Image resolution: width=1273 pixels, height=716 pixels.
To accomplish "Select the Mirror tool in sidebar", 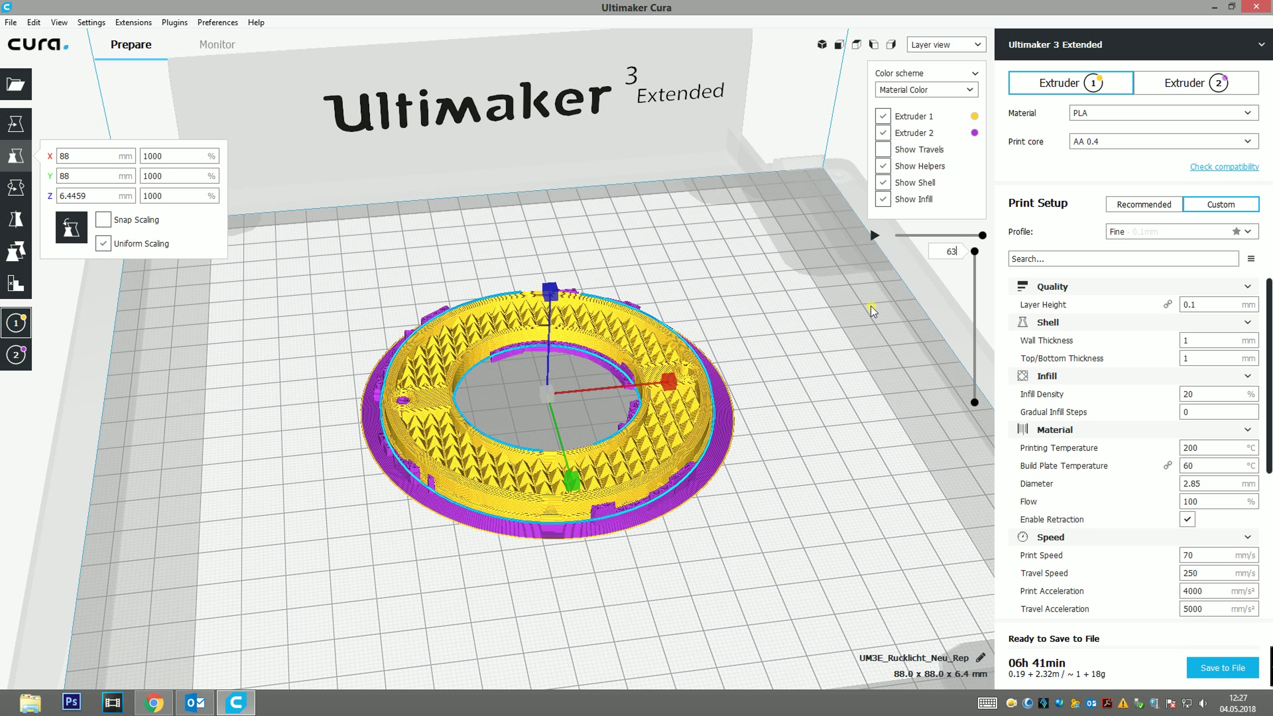I will coord(16,219).
